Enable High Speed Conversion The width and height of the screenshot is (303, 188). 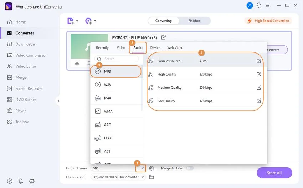(x=268, y=21)
